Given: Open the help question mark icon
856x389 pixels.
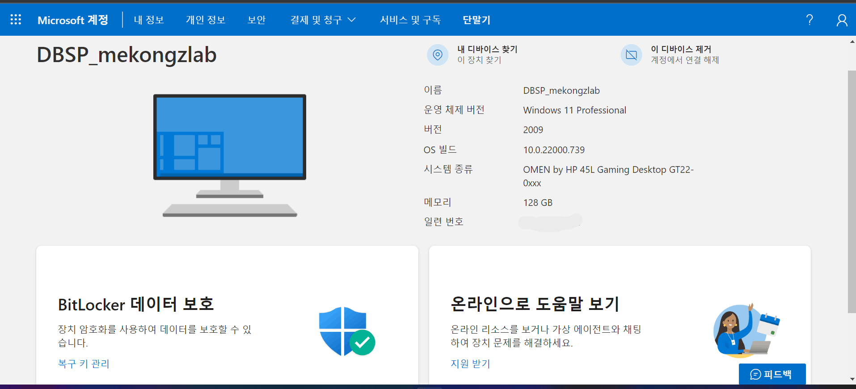Looking at the screenshot, I should click(810, 20).
